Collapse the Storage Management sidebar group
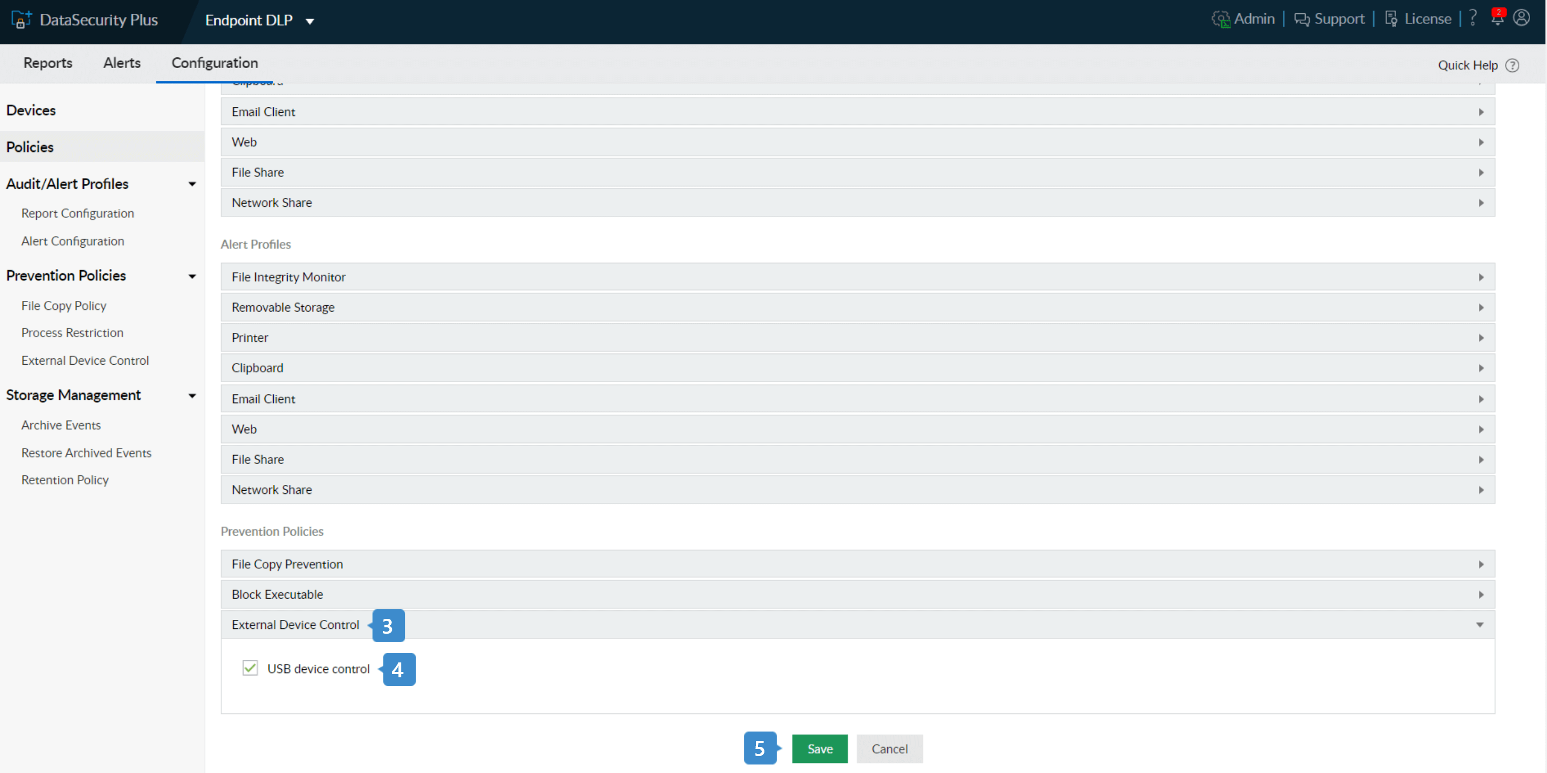The width and height of the screenshot is (1547, 773). tap(192, 395)
